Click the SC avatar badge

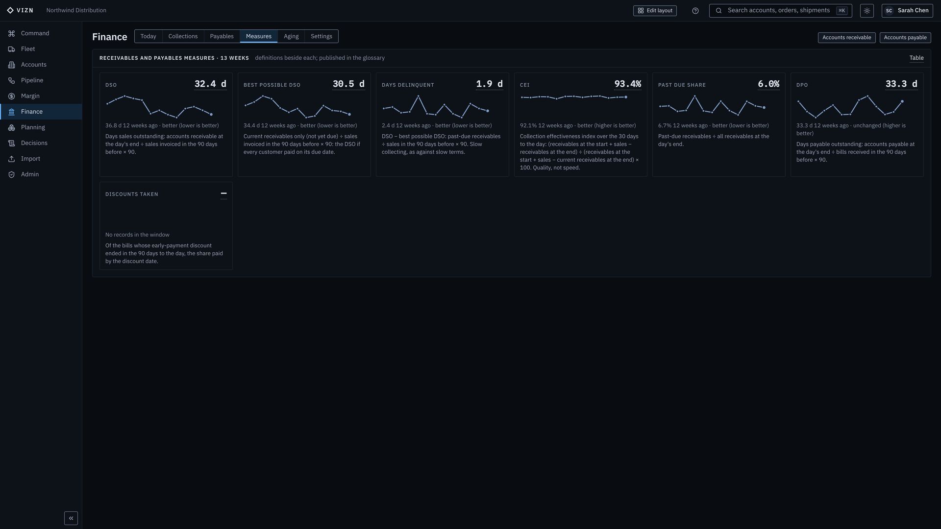point(889,11)
